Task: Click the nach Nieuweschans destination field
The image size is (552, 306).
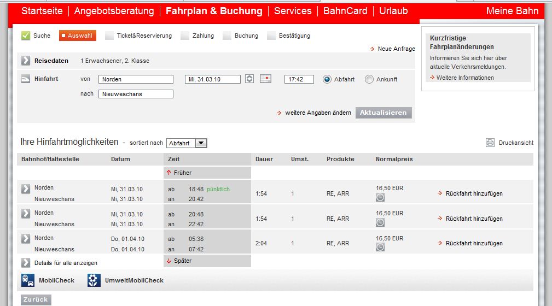Action: (136, 94)
